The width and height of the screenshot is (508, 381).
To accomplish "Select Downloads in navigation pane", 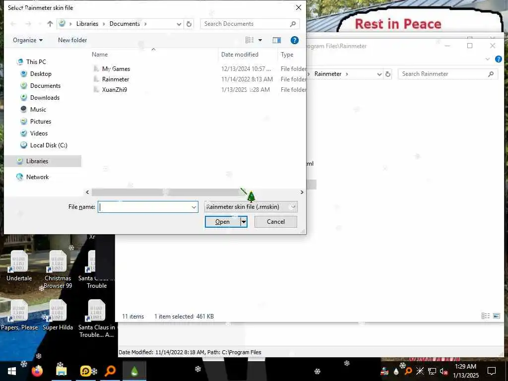I will point(45,98).
